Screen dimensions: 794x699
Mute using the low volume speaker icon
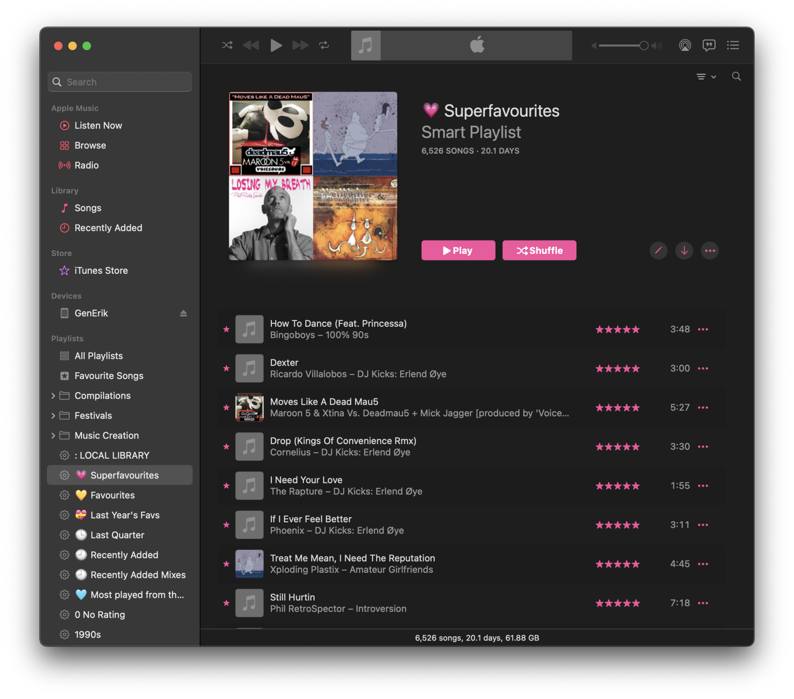tap(594, 46)
